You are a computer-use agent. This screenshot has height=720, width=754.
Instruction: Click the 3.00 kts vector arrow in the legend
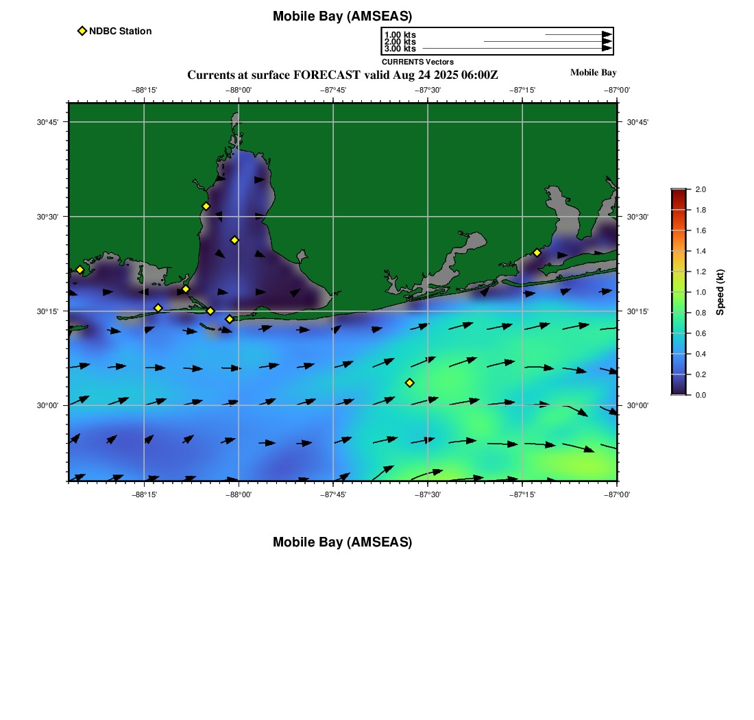518,48
